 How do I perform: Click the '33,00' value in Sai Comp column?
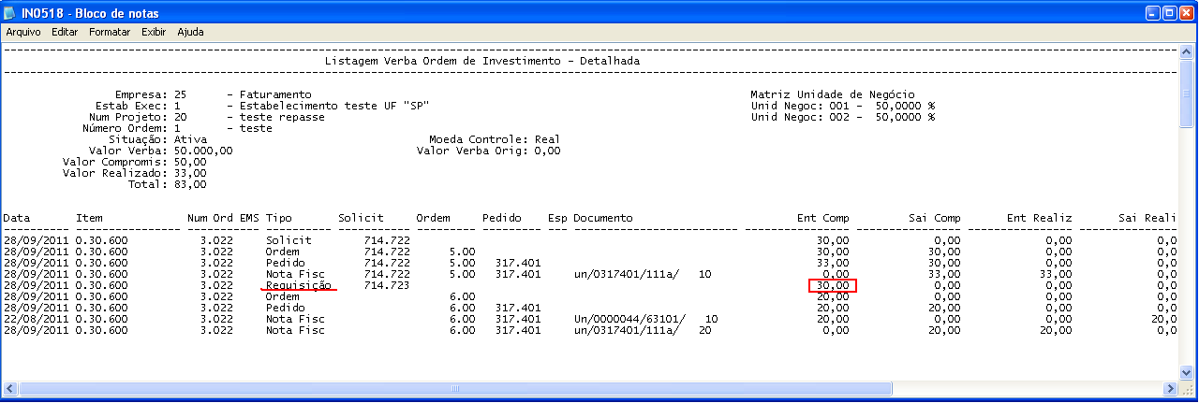(945, 274)
